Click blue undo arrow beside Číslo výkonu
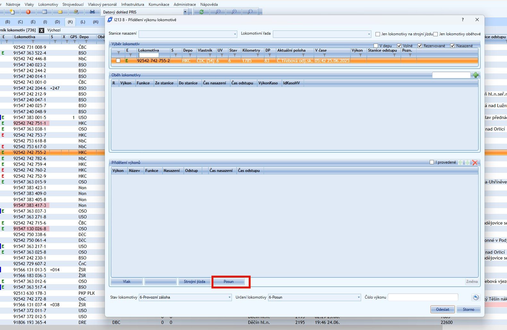The width and height of the screenshot is (507, 330). pyautogui.click(x=476, y=297)
